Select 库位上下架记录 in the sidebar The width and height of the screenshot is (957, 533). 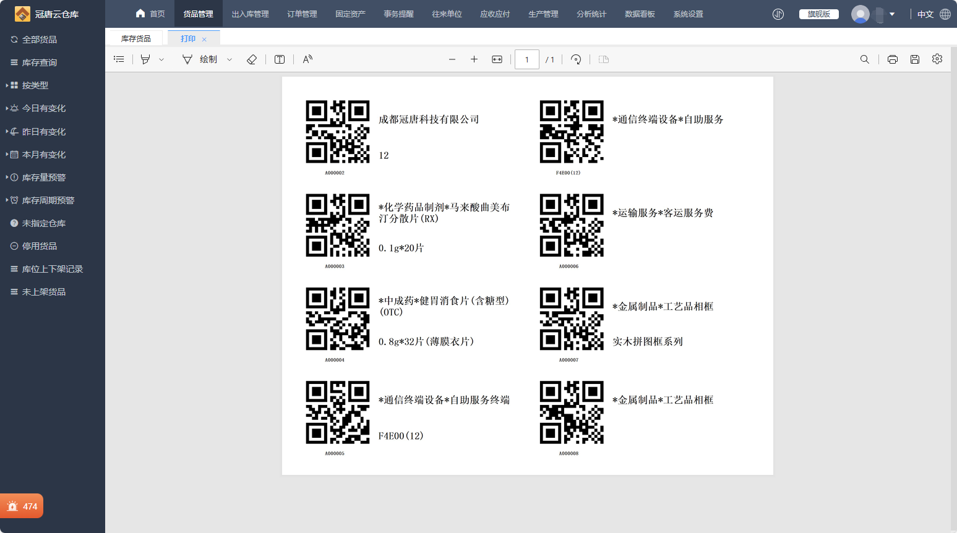click(53, 269)
